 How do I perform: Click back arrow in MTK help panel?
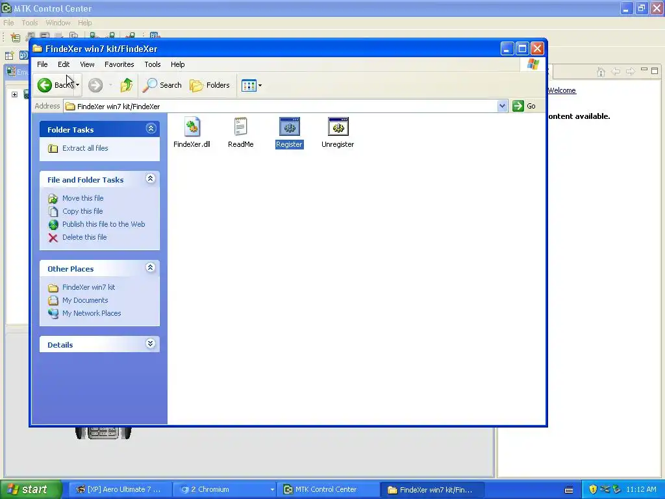point(616,71)
